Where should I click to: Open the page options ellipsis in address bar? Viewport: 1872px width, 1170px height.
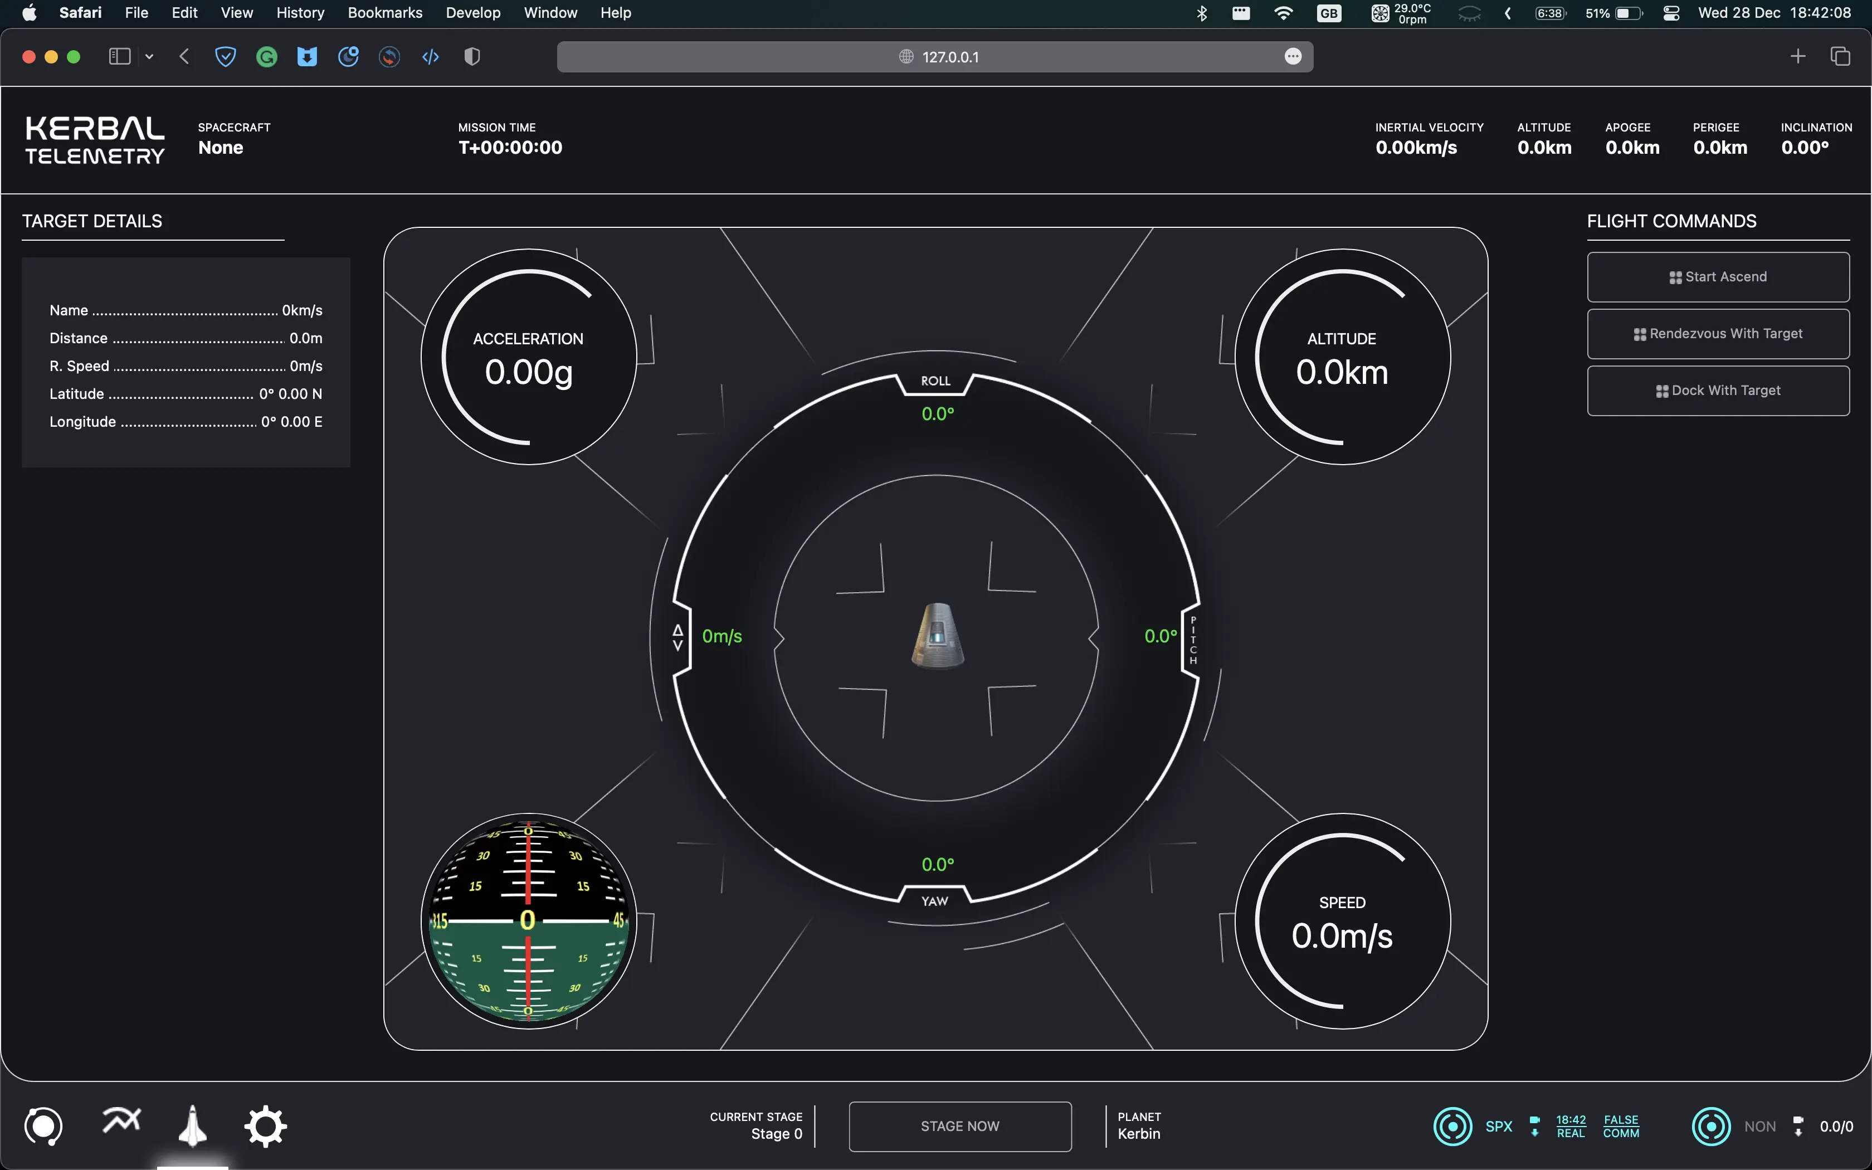(1293, 56)
